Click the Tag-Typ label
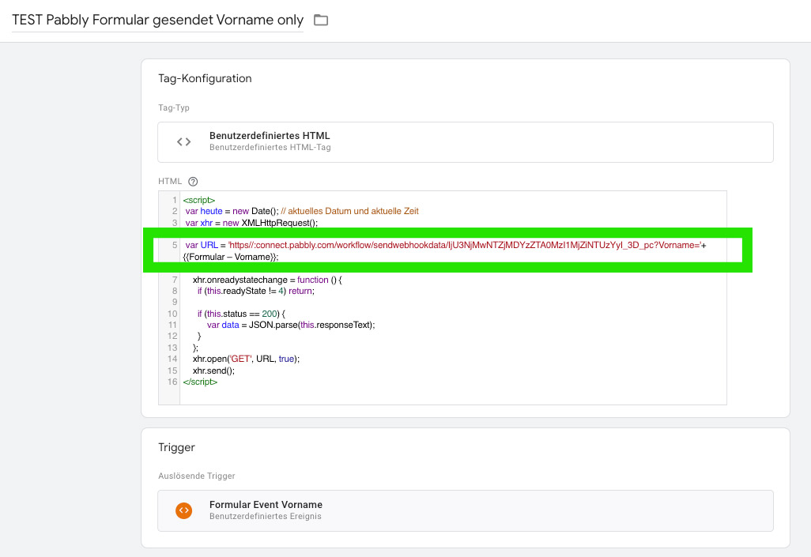The width and height of the screenshot is (811, 557). [174, 107]
